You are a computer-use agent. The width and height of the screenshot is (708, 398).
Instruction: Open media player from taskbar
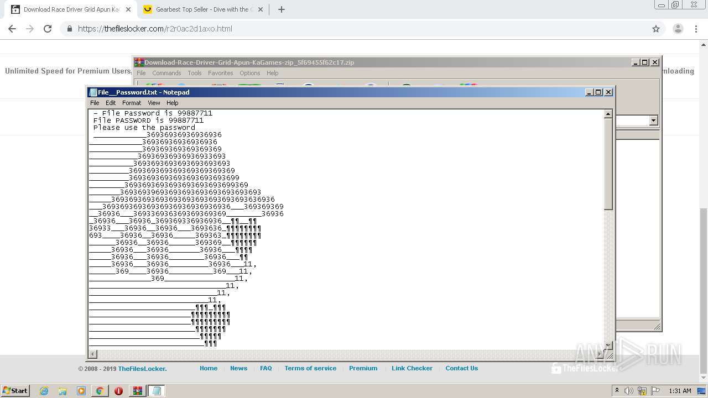[x=81, y=391]
